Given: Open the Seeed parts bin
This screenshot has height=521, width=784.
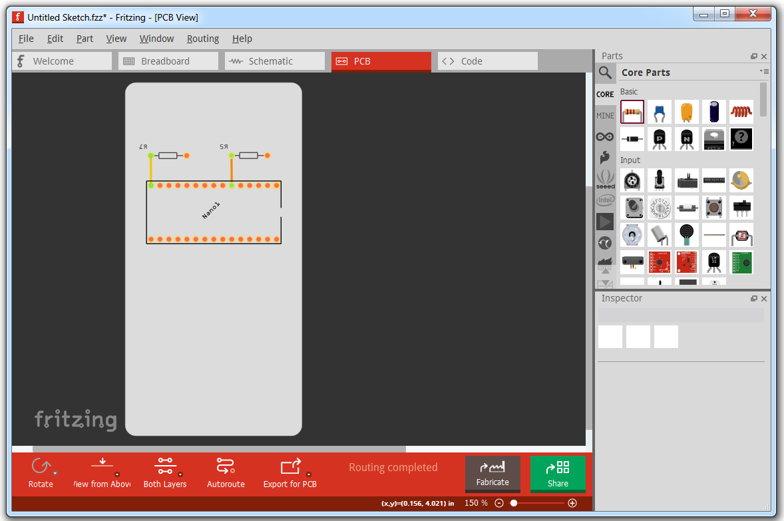Looking at the screenshot, I should 605,179.
